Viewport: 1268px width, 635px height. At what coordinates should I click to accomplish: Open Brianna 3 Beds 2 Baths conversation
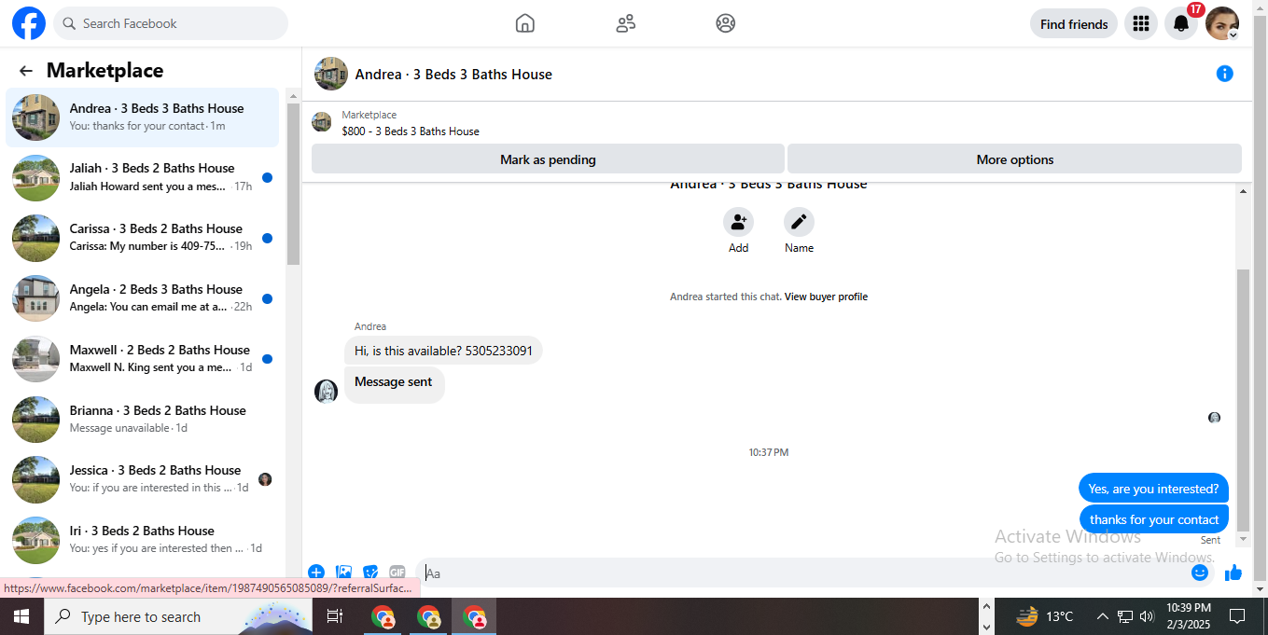point(143,420)
